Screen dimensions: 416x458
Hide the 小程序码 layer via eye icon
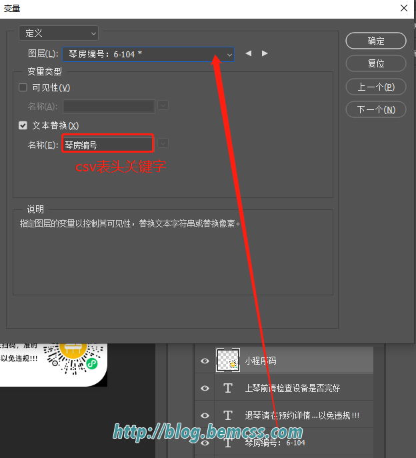coord(205,361)
